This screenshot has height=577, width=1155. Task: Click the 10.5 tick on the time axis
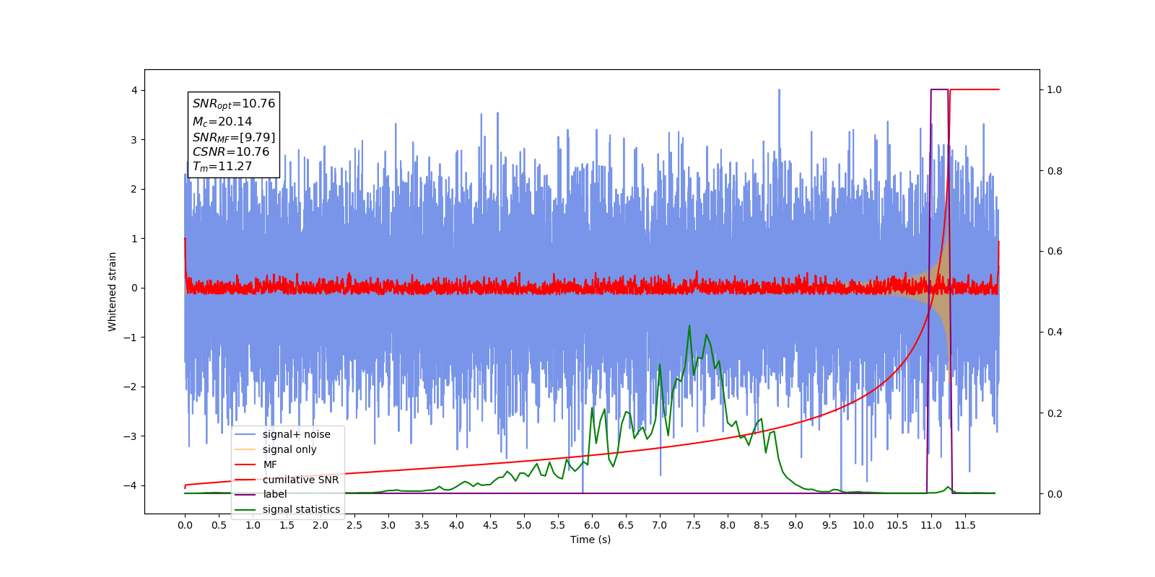897,525
